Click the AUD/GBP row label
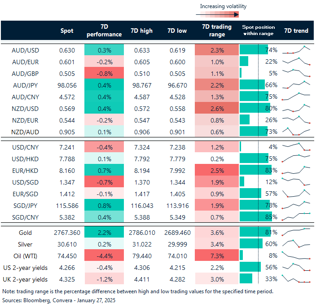 point(25,73)
